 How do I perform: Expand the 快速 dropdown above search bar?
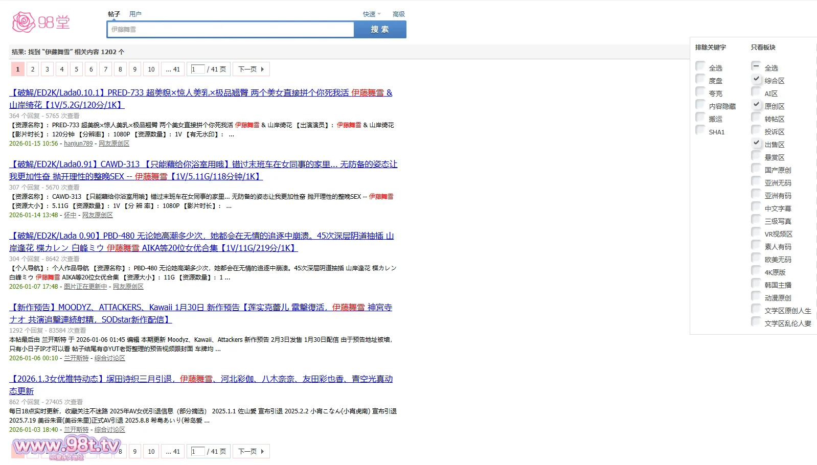371,14
